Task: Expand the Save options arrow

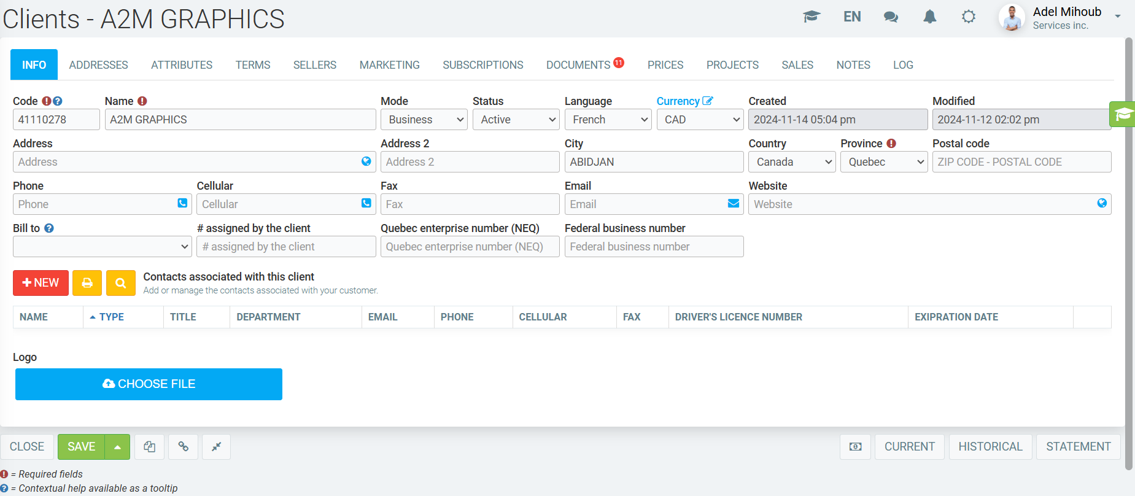Action: pos(117,447)
